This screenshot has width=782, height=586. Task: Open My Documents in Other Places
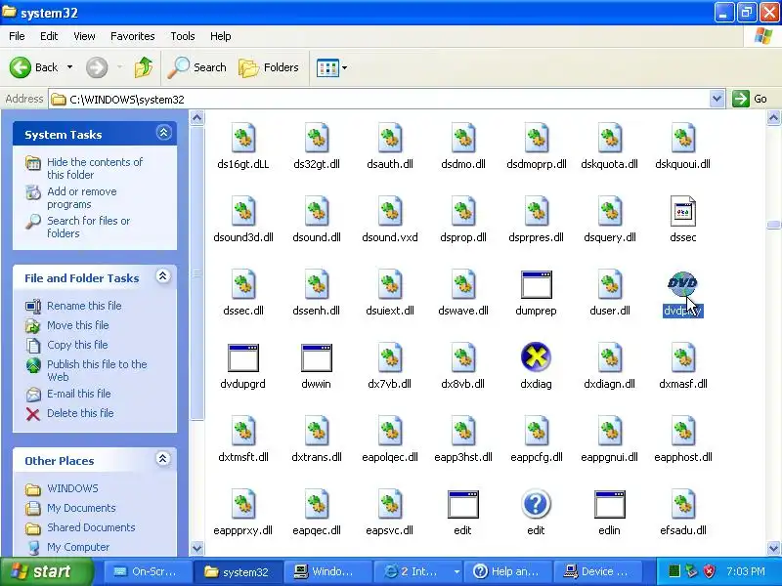tap(81, 507)
